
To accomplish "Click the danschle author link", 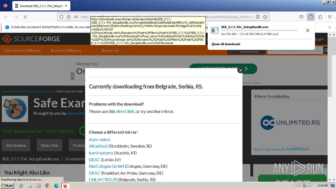I will coord(77,113).
